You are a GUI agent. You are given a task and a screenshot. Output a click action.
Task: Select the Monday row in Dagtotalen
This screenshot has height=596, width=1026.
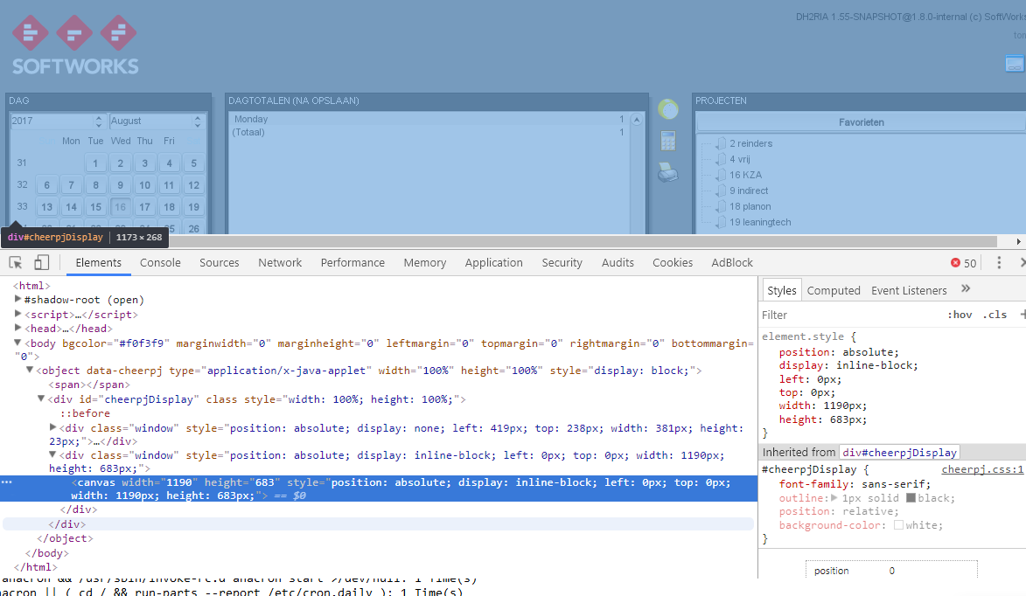click(429, 119)
